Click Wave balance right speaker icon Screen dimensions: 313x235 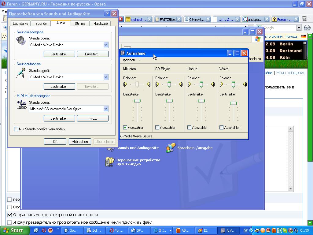tap(245, 84)
